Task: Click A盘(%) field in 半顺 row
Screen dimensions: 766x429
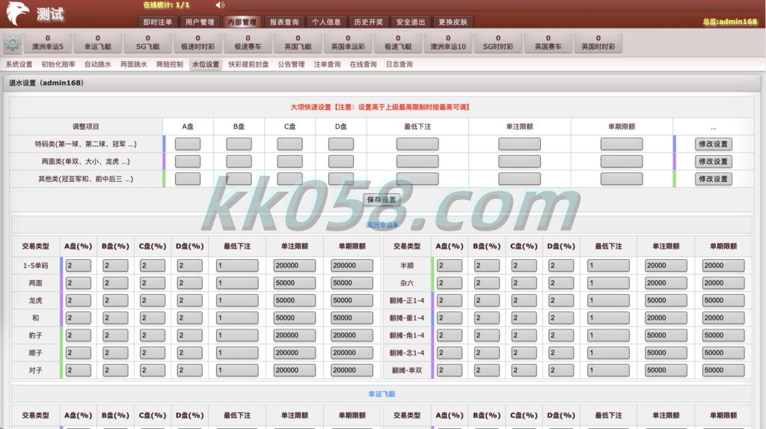Action: coord(450,265)
